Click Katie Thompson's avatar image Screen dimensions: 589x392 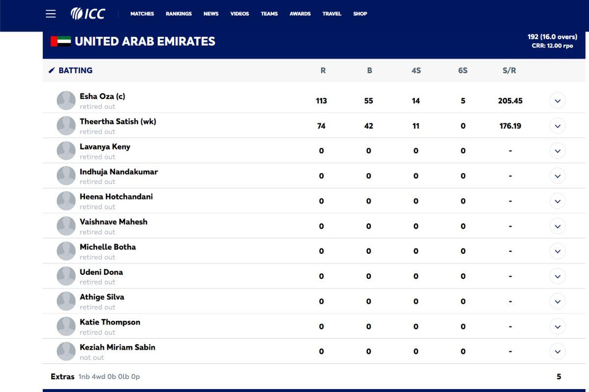66,326
